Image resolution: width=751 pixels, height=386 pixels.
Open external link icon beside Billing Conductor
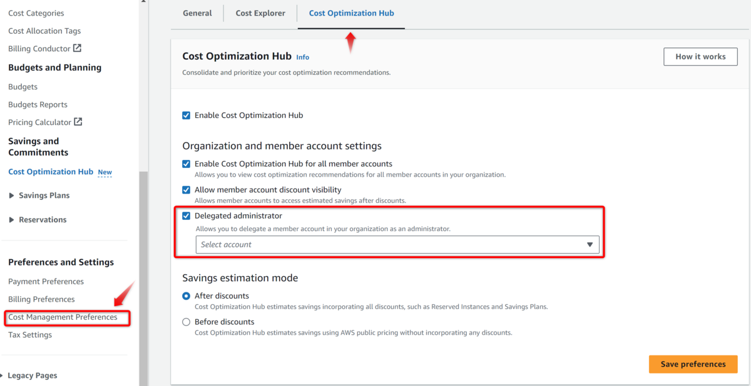click(78, 48)
